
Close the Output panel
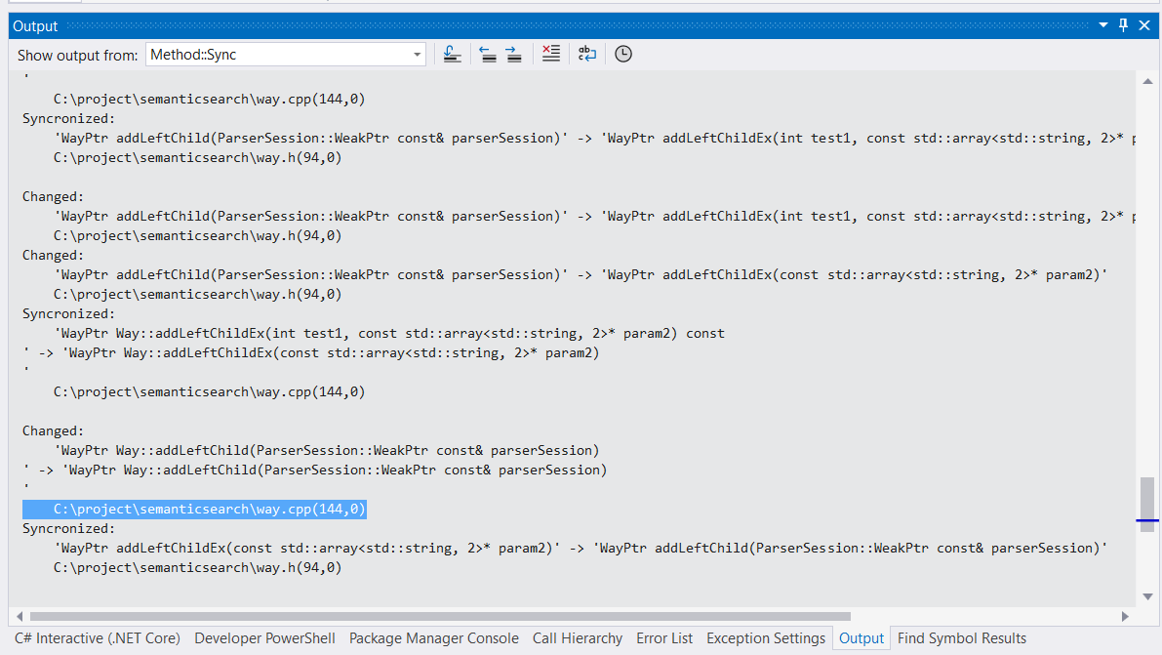1144,25
